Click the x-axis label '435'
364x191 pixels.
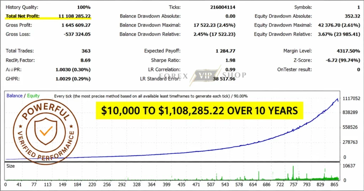click(x=182, y=185)
